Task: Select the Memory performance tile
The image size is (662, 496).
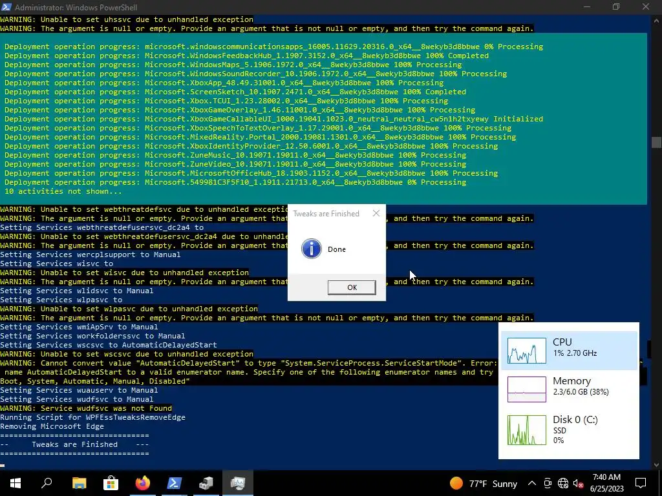Action: click(x=569, y=389)
